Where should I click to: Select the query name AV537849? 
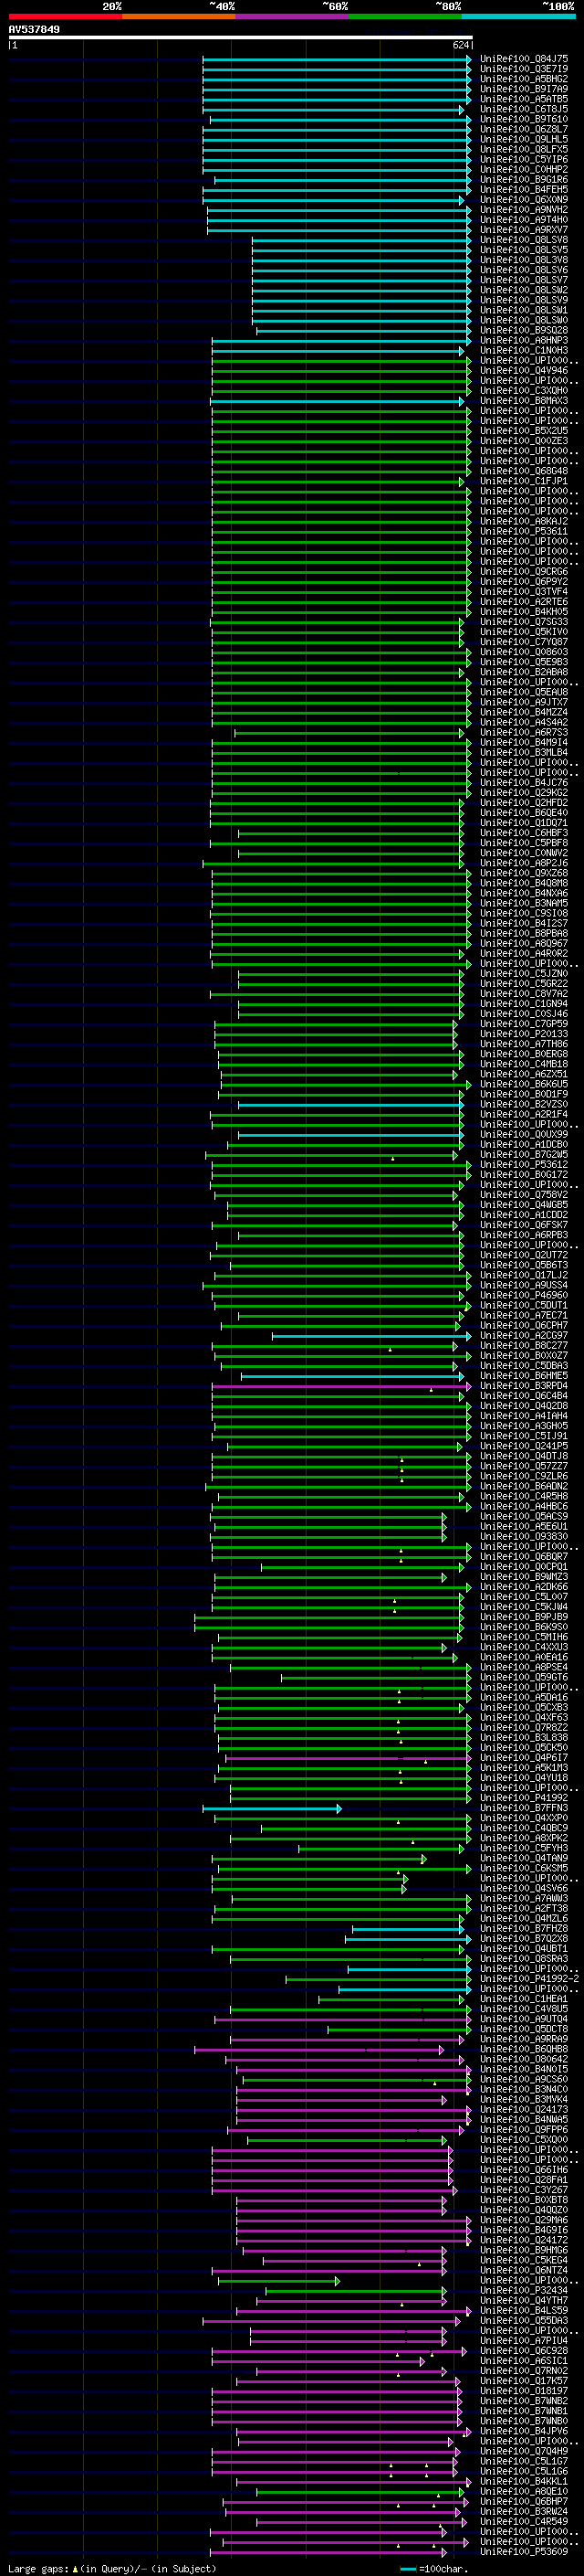click(34, 30)
